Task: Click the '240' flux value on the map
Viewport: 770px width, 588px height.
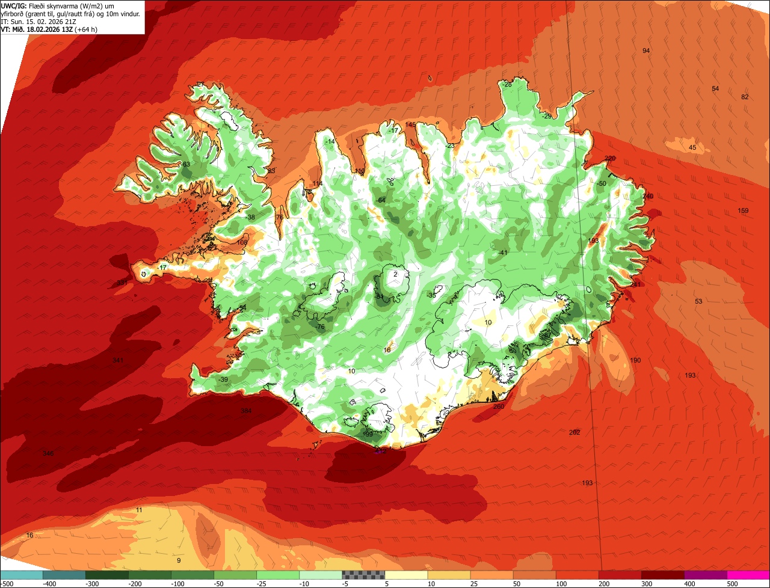Action: (648, 196)
